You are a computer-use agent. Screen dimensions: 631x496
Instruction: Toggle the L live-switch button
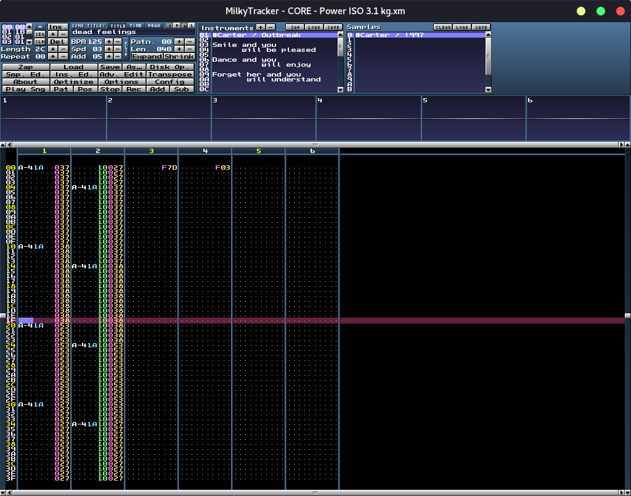[x=191, y=26]
